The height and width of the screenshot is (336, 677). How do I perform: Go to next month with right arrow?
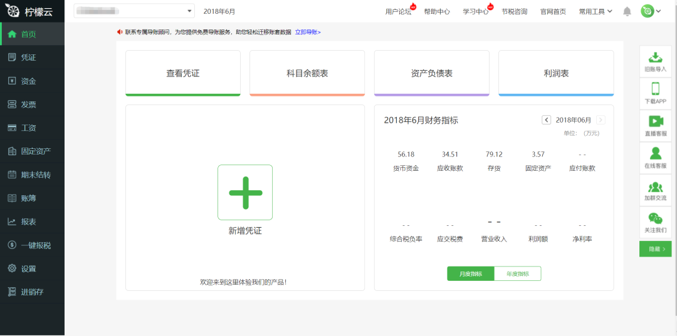coord(601,120)
